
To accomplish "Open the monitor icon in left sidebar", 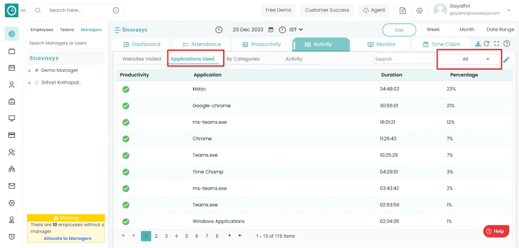I will 11,118.
